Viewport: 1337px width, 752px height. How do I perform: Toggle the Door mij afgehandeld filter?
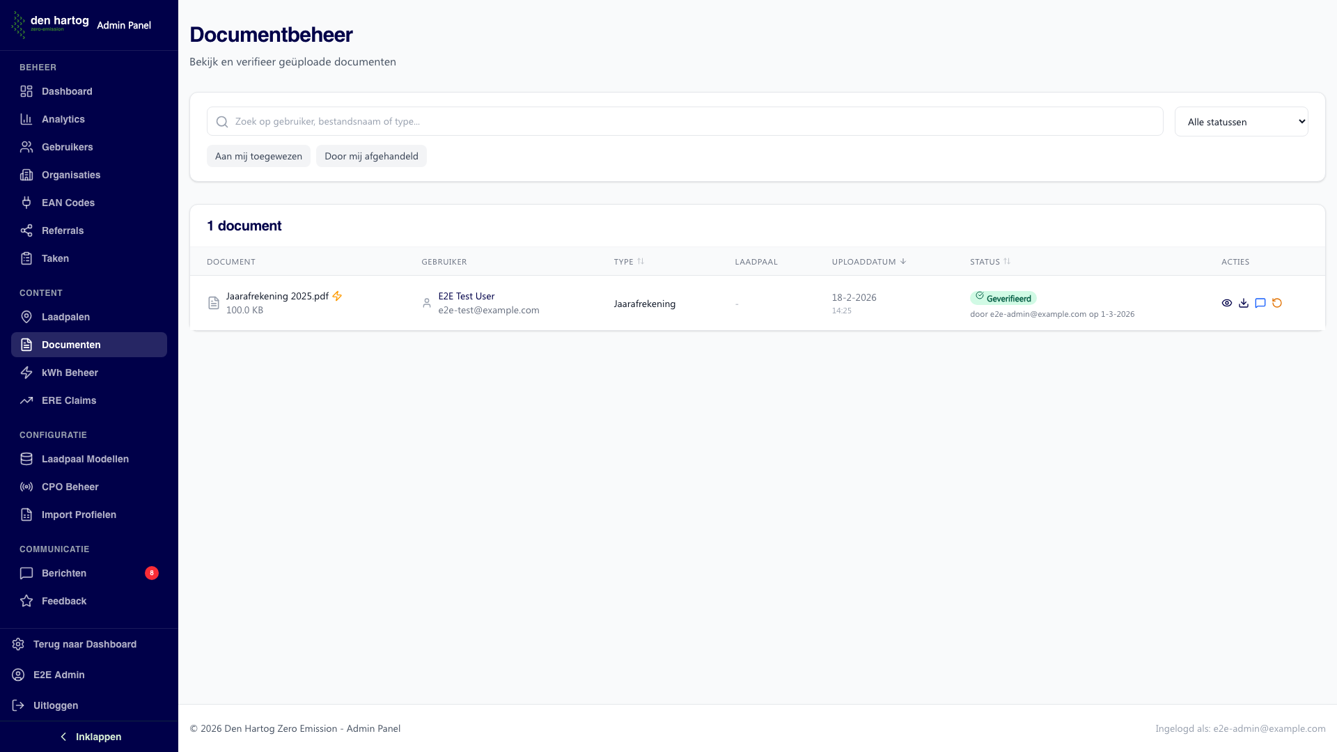click(x=371, y=156)
